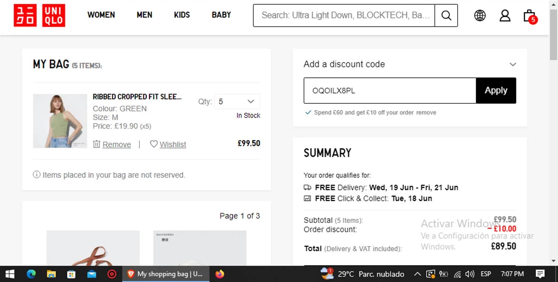Open File Explorer from the taskbar
Viewport: 558px width, 282px height.
51,274
